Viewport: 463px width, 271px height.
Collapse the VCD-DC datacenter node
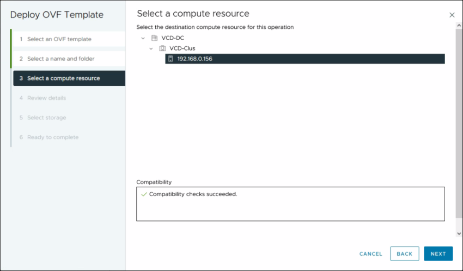[x=143, y=38]
